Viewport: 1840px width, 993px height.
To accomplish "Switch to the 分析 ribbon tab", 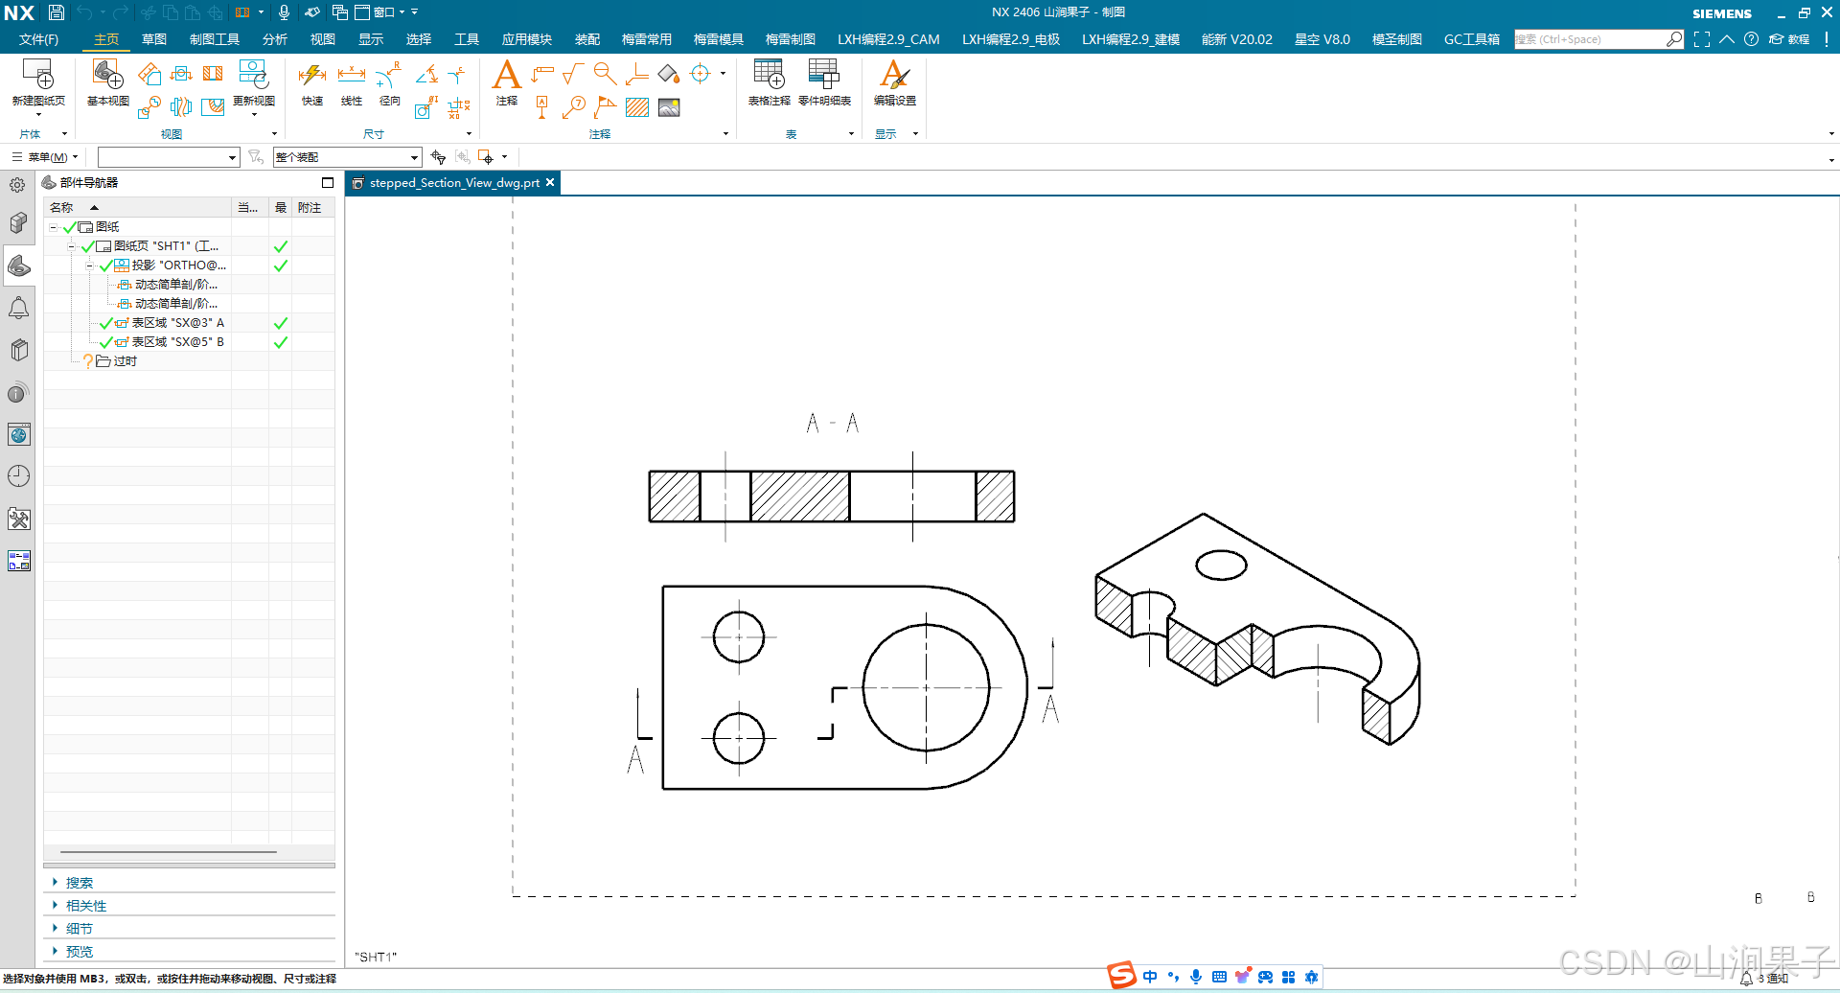I will tap(275, 39).
